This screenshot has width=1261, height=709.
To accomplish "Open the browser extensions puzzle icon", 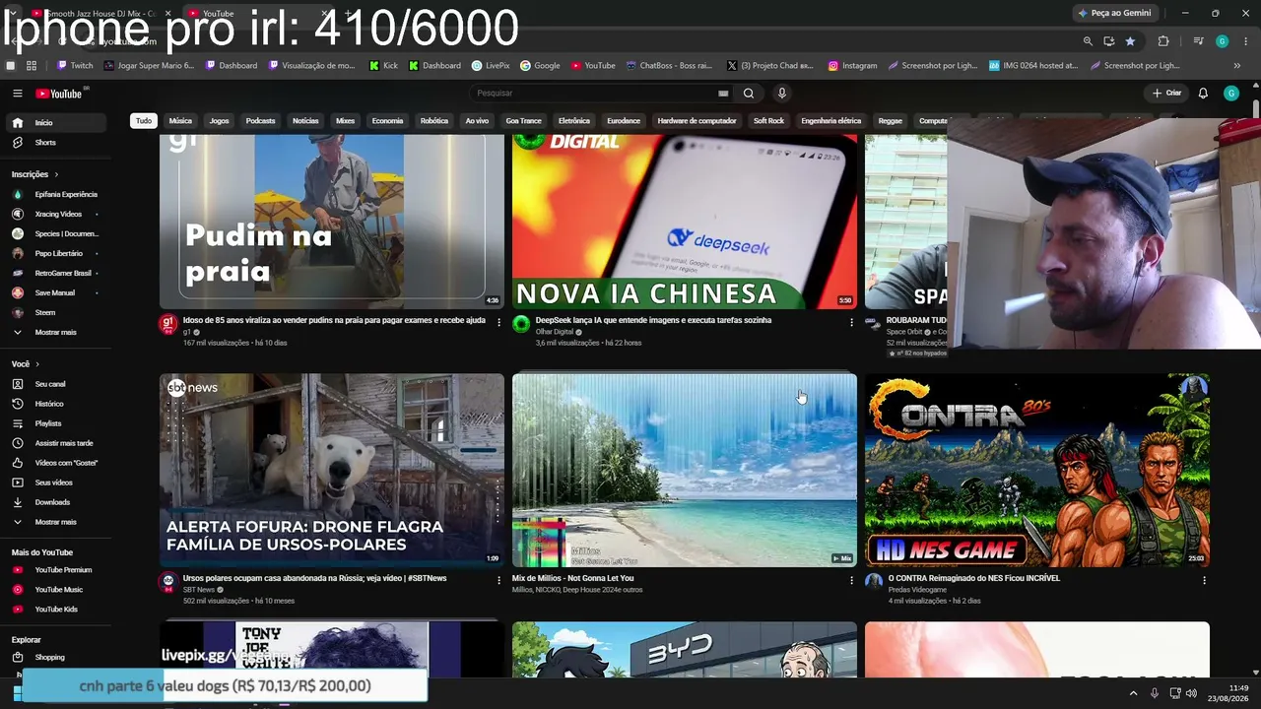I will pyautogui.click(x=1163, y=41).
